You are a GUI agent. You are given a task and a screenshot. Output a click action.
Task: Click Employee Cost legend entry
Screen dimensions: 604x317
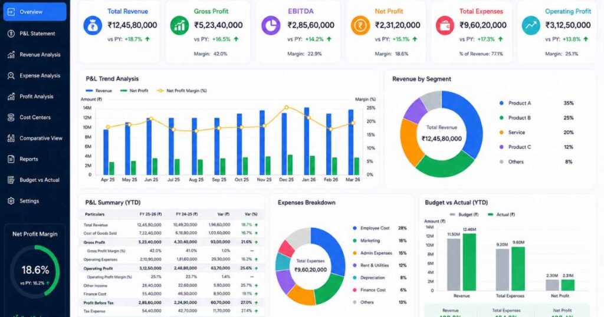pyautogui.click(x=370, y=228)
